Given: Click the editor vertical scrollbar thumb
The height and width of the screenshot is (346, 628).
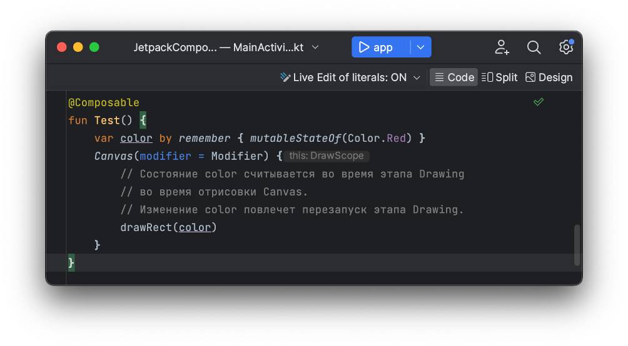Looking at the screenshot, I should (577, 245).
